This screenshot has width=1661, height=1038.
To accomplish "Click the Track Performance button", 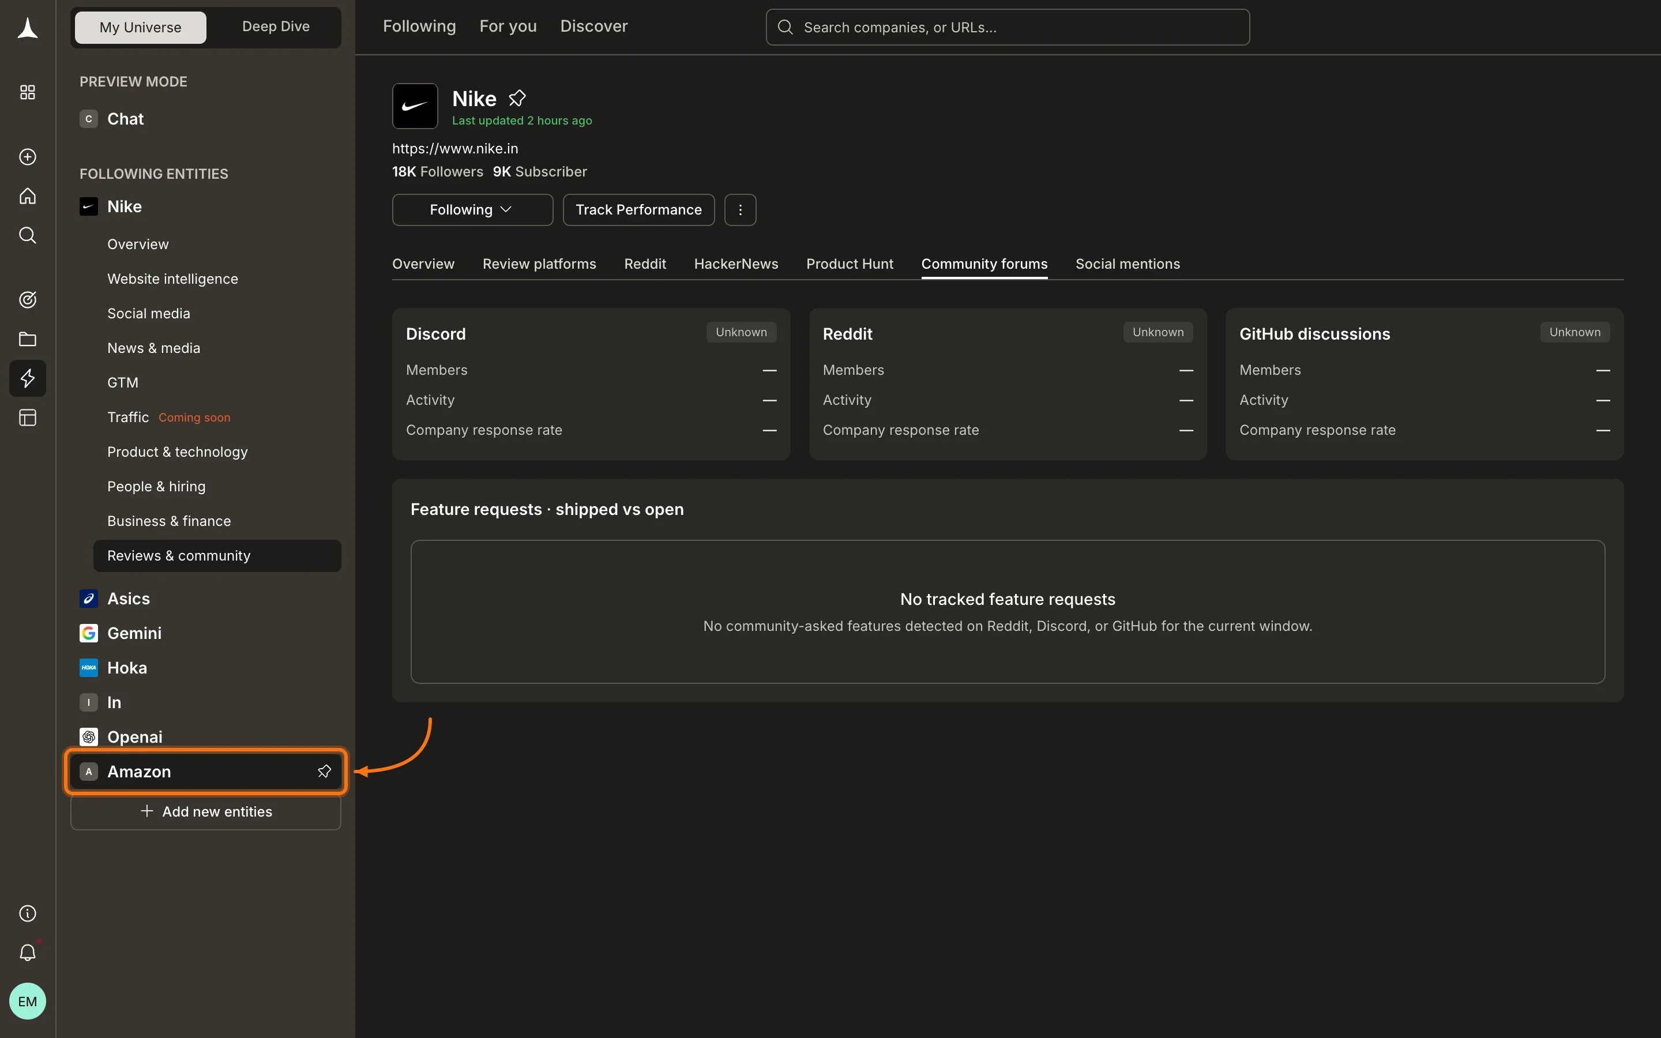I will 638,209.
